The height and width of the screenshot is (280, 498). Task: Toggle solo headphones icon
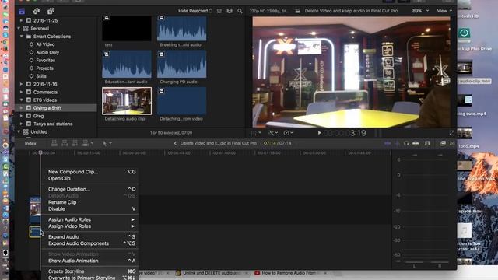coord(406,143)
